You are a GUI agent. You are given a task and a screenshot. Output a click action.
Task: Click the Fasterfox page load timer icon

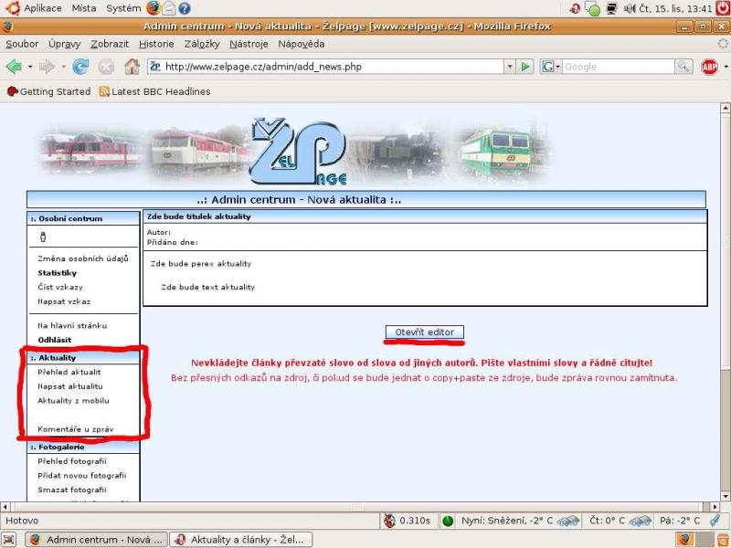point(390,522)
